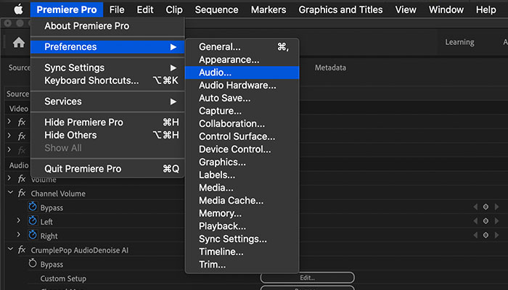
Task: Open the Help menu
Action: pyautogui.click(x=486, y=9)
